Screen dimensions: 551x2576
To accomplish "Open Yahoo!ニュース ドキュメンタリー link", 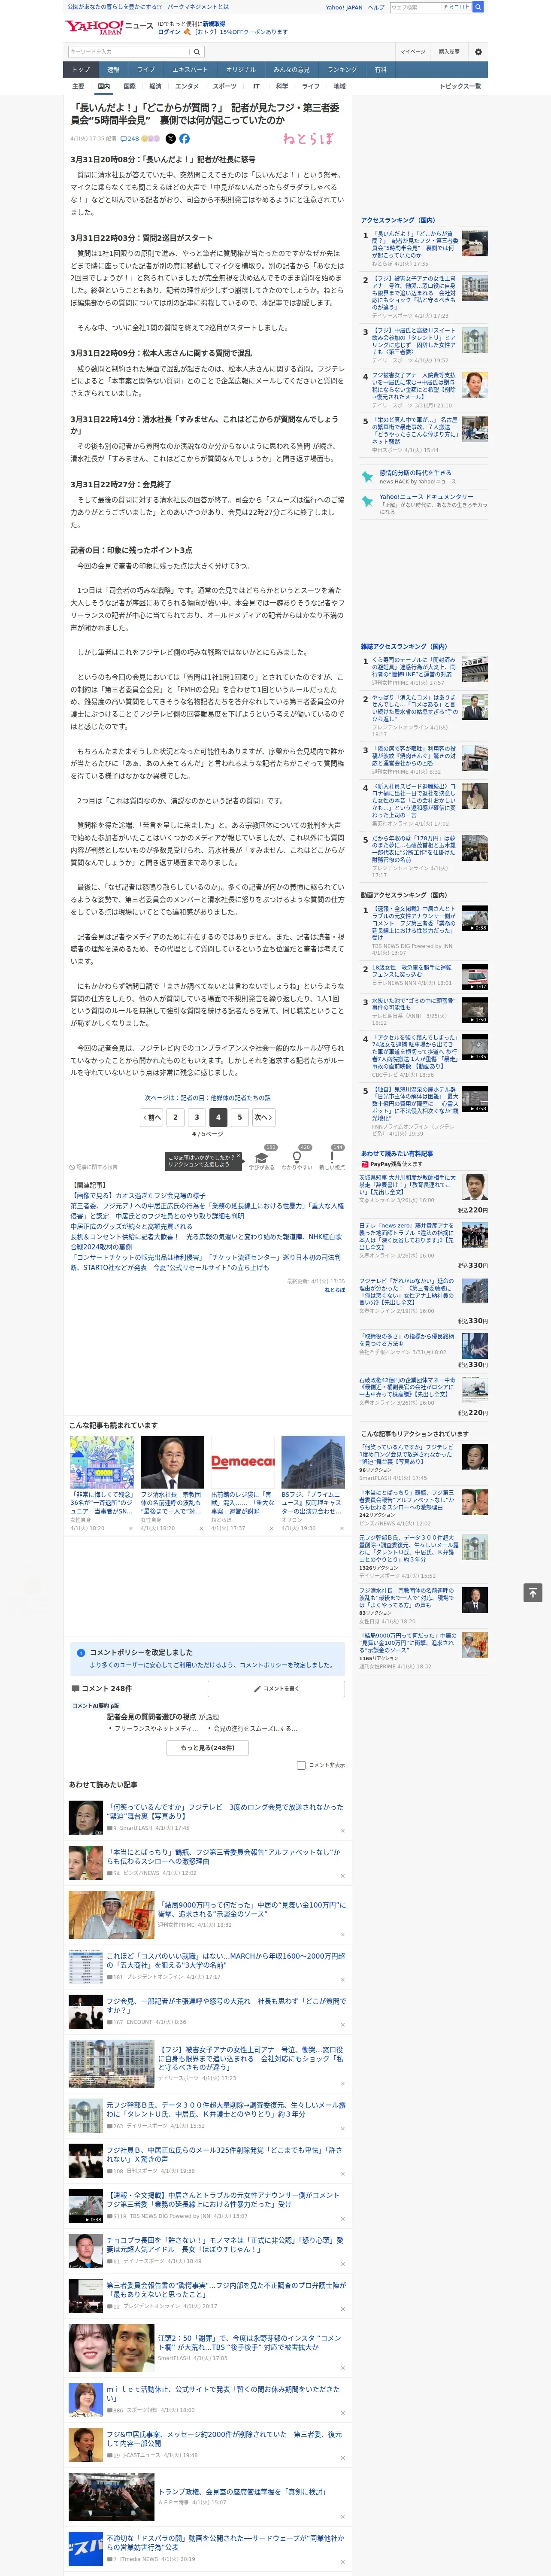I will coord(426,497).
